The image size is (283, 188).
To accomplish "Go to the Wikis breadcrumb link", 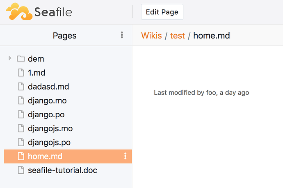I will pyautogui.click(x=151, y=36).
